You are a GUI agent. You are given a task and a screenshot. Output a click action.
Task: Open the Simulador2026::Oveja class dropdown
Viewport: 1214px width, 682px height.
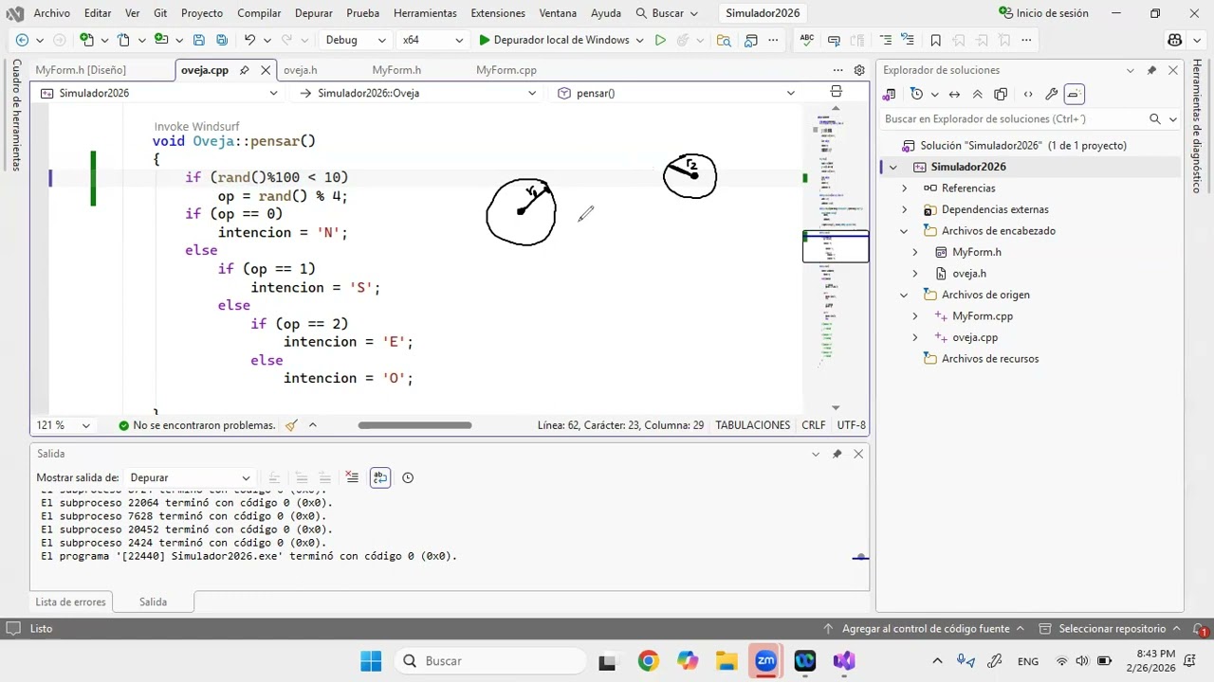pyautogui.click(x=418, y=93)
